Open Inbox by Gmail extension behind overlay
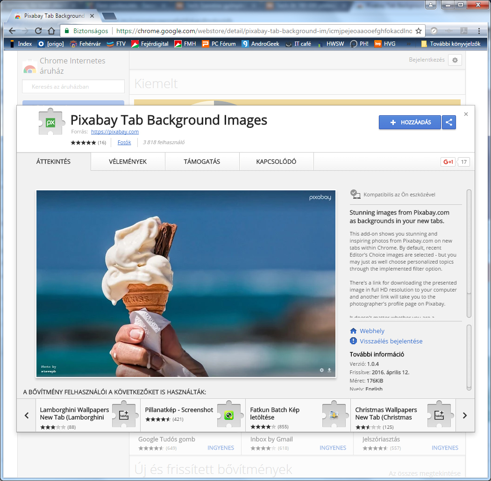Image resolution: width=491 pixels, height=481 pixels. point(298,443)
